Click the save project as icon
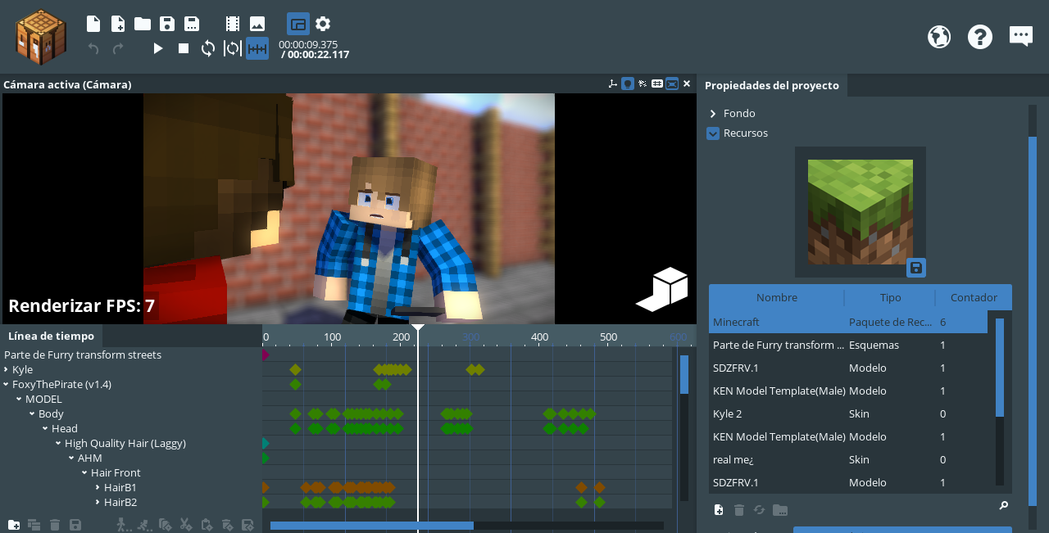The width and height of the screenshot is (1049, 533). click(x=192, y=24)
